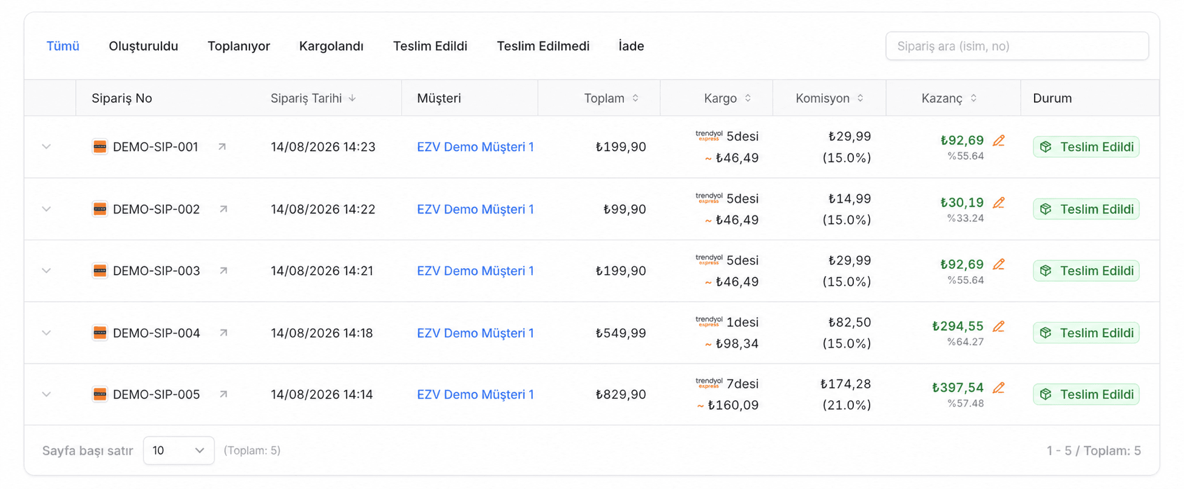
Task: Edit earnings pencil for DEMO-SIP-004
Action: tap(998, 326)
